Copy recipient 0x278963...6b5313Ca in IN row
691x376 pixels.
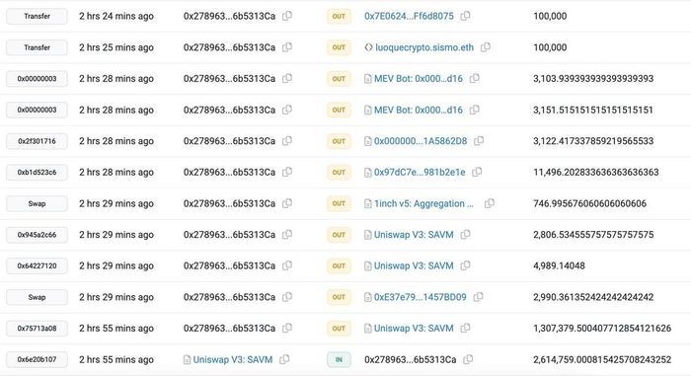point(468,359)
